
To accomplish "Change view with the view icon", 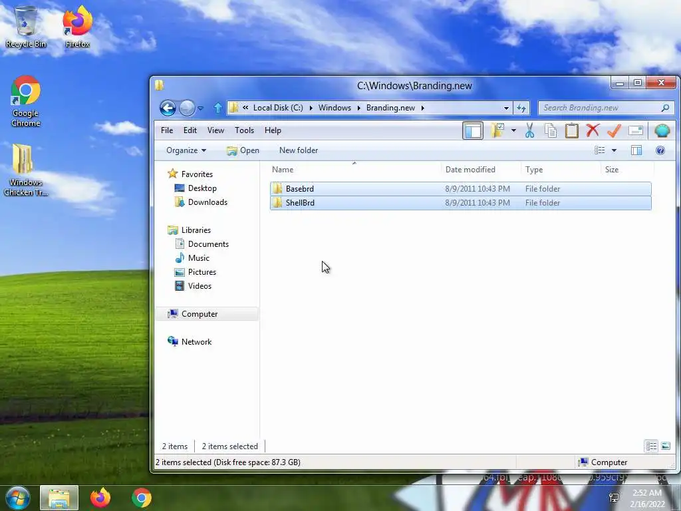I will coord(600,150).
